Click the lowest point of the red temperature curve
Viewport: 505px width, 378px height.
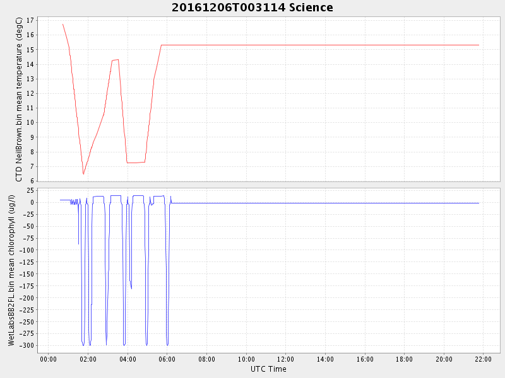pos(83,174)
